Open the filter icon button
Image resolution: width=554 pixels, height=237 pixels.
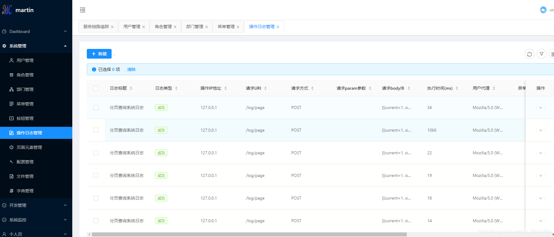coord(541,54)
